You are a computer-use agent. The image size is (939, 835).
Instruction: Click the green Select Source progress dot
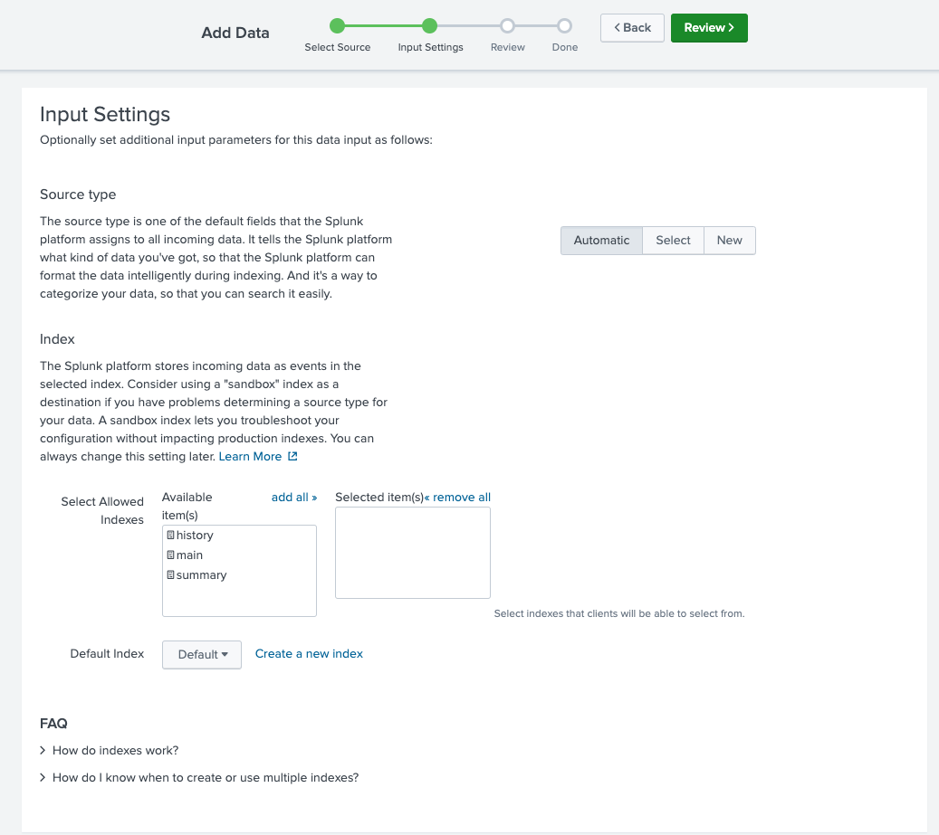click(338, 26)
